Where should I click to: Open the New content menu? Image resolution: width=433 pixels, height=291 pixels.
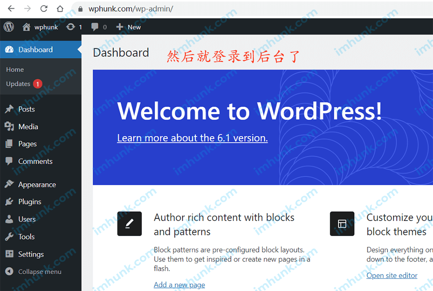[x=134, y=27]
